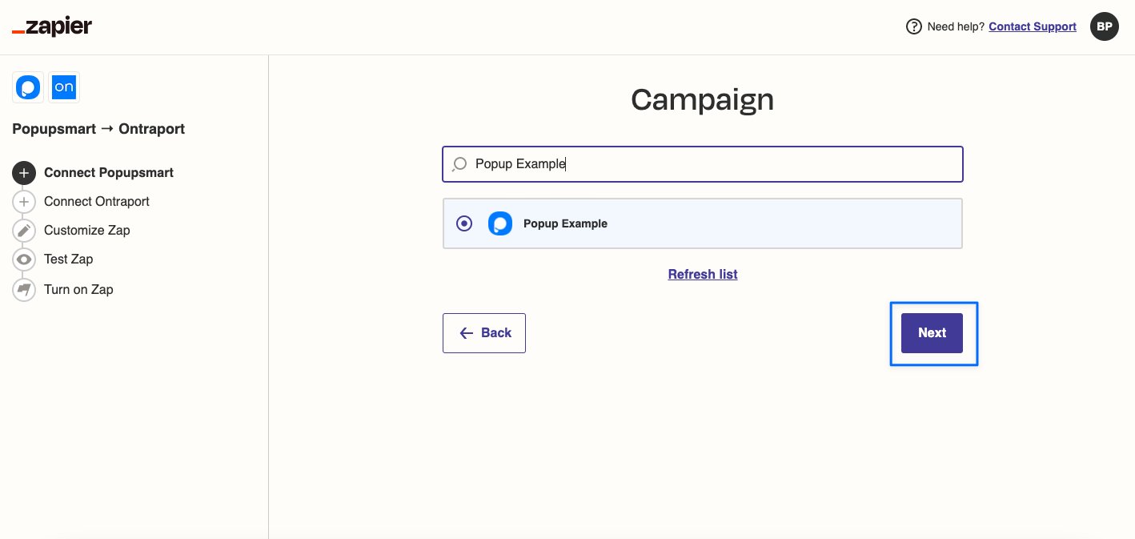Click the eye icon for Test Zap
This screenshot has width=1135, height=539.
pyautogui.click(x=24, y=259)
